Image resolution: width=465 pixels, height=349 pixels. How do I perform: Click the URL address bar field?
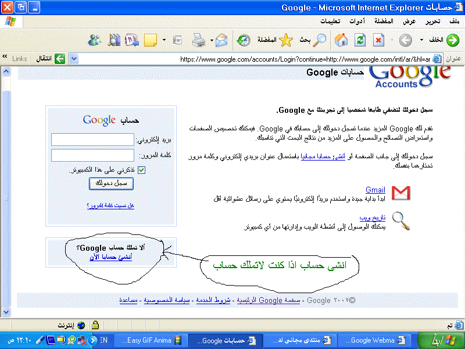256,59
